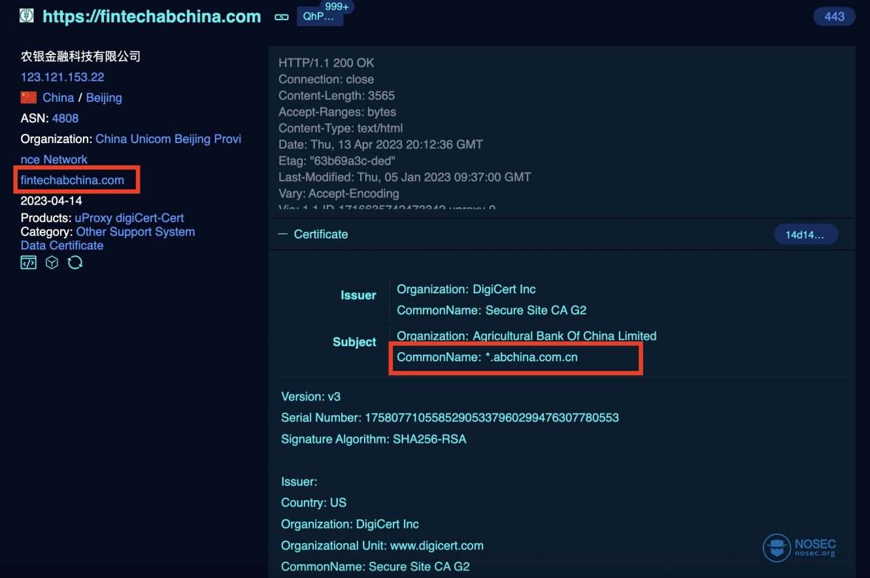Click the Etag "63b69a3c-ded" line
This screenshot has height=578, width=870.
pyautogui.click(x=337, y=161)
